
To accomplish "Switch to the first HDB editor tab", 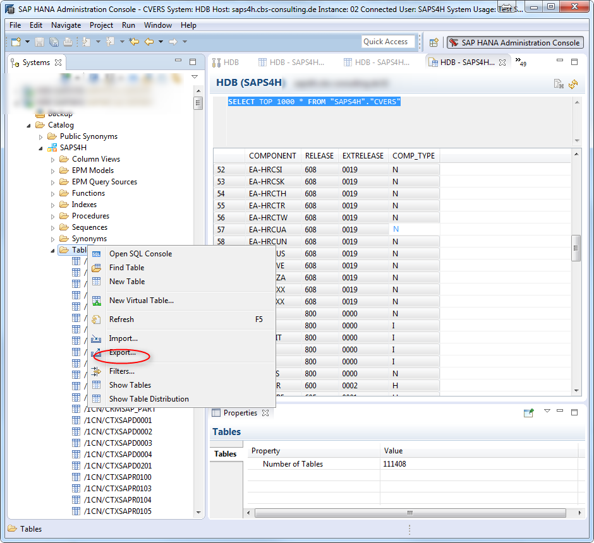I will [226, 63].
